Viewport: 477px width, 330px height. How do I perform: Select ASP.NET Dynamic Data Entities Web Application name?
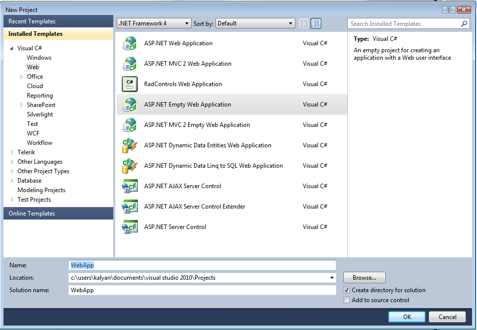coord(208,145)
